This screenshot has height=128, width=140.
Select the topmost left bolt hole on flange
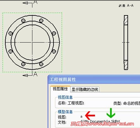tap(23, 21)
